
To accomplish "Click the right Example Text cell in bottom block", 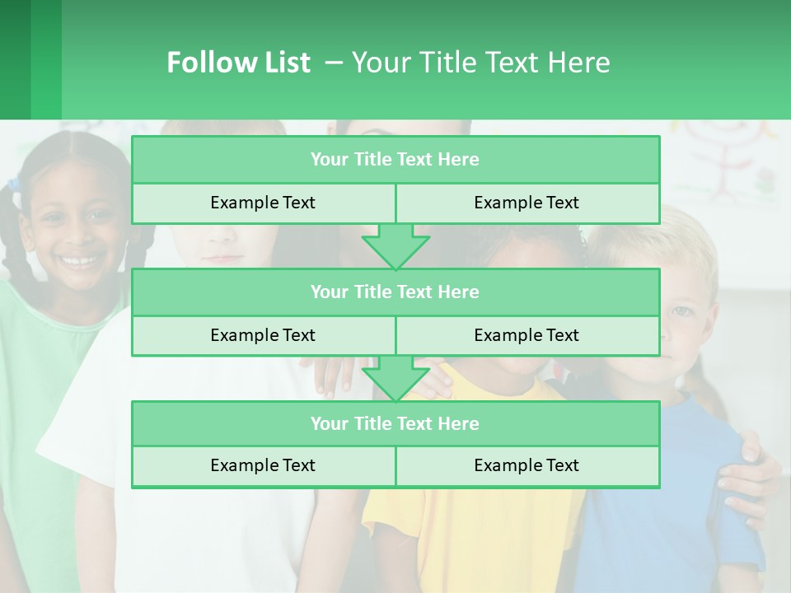I will tap(527, 466).
